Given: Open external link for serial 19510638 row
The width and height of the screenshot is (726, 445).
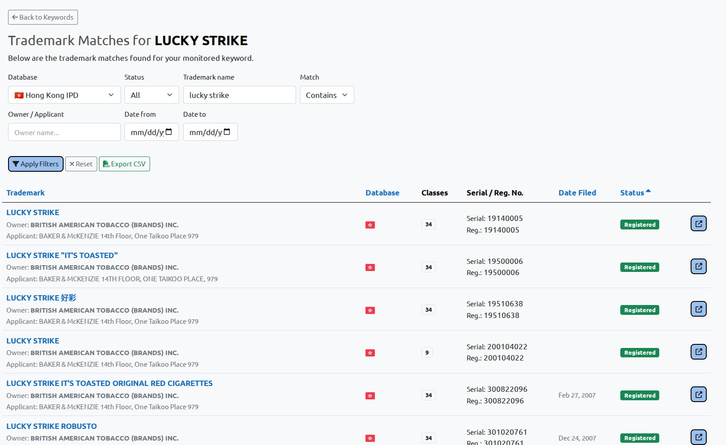Looking at the screenshot, I should coord(698,309).
